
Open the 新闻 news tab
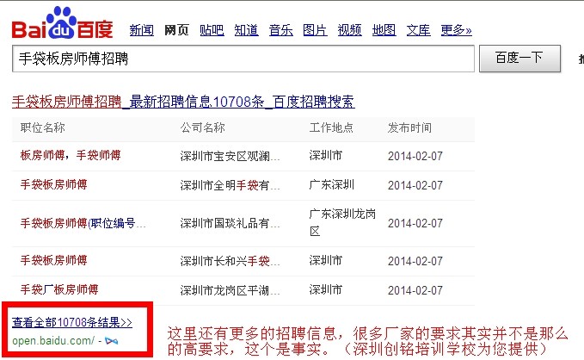142,30
